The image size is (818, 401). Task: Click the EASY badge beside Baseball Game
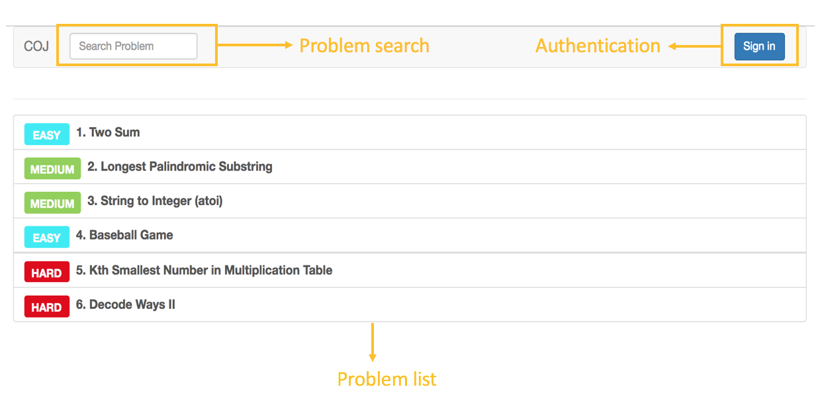click(46, 237)
